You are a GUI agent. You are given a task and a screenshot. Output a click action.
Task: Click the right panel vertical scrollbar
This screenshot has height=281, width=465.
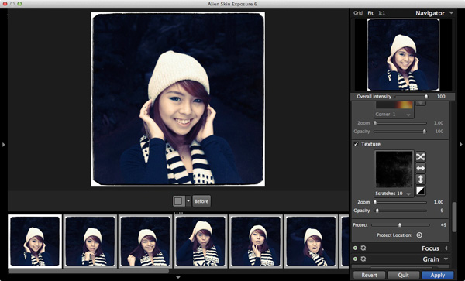454,217
